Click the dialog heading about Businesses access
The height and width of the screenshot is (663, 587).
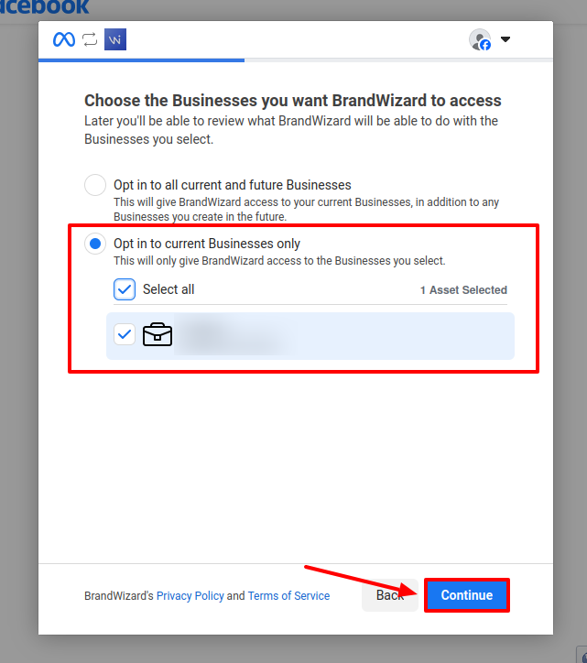293,101
